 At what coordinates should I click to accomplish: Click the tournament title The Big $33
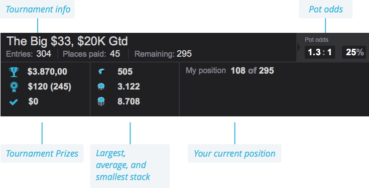(x=67, y=41)
